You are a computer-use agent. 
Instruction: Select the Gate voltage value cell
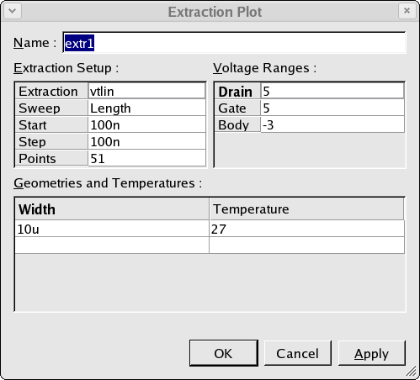pos(332,108)
